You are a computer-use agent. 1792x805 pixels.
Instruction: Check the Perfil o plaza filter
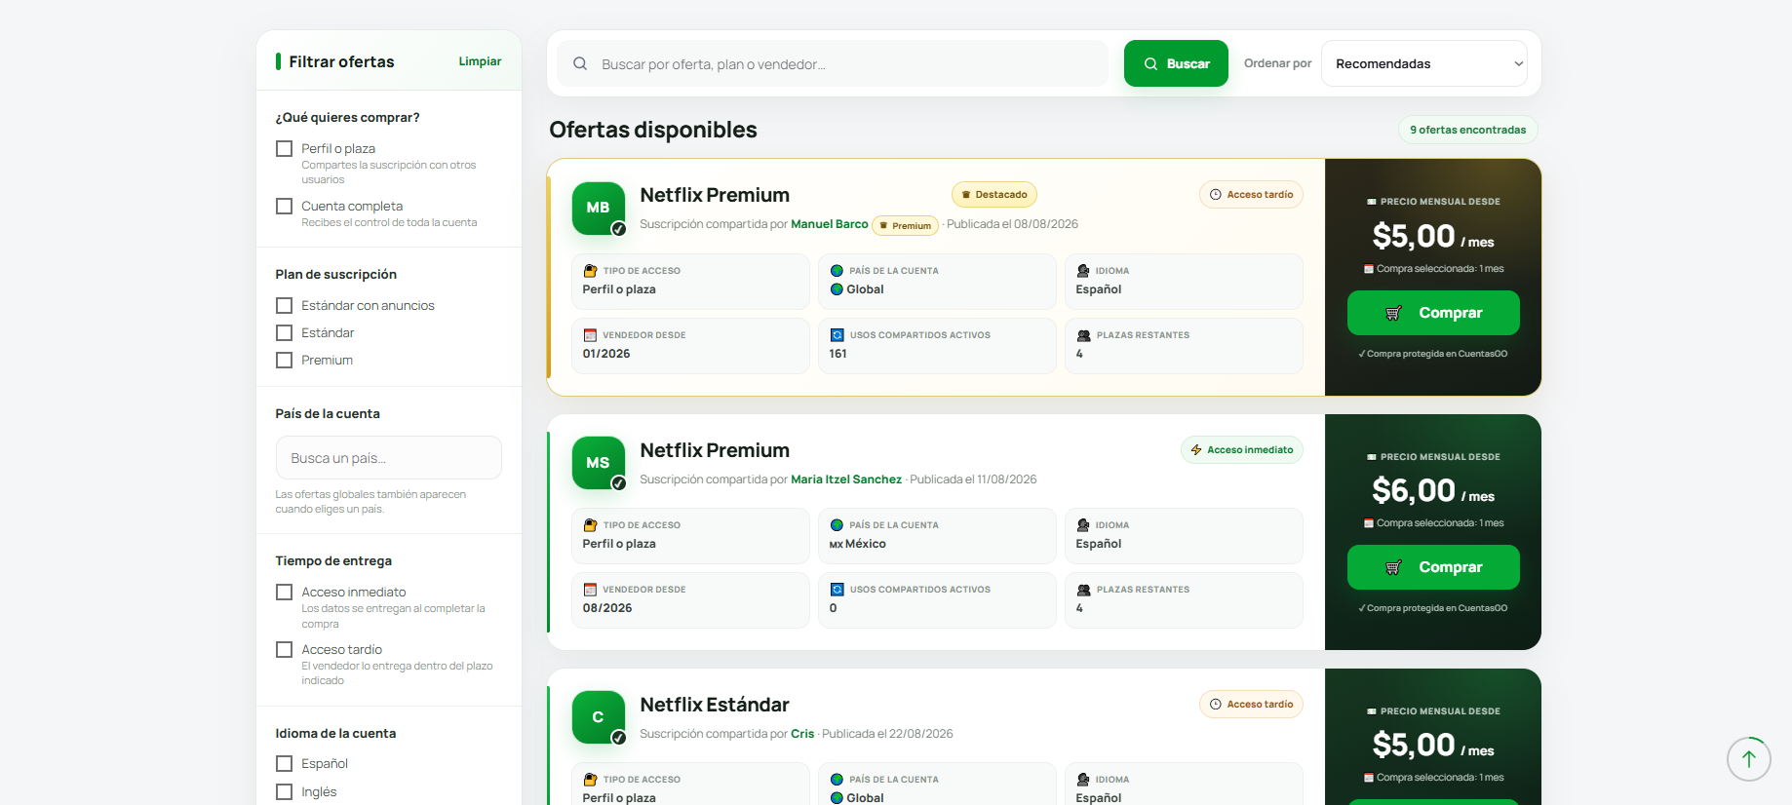point(285,149)
